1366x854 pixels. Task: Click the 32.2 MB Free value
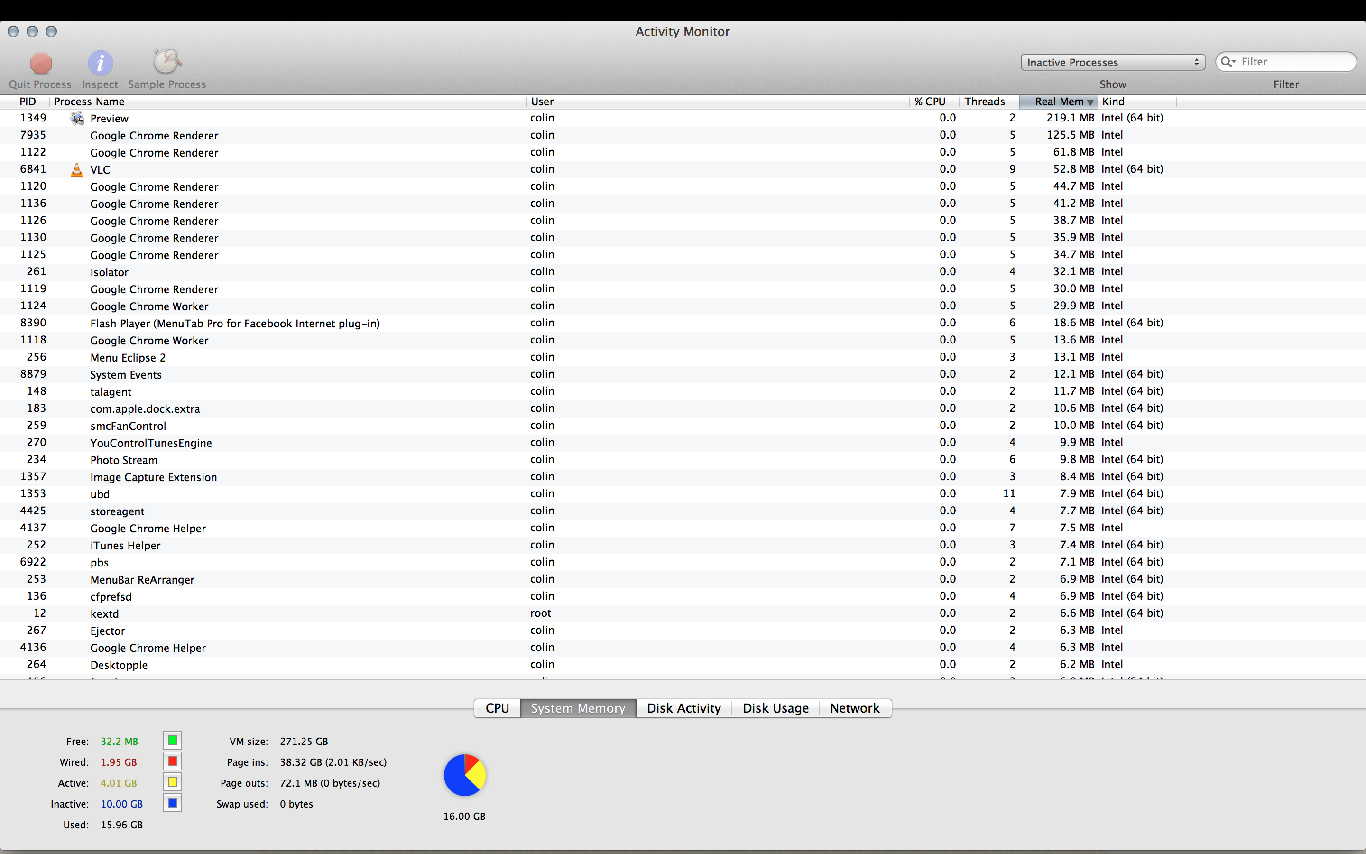click(119, 742)
